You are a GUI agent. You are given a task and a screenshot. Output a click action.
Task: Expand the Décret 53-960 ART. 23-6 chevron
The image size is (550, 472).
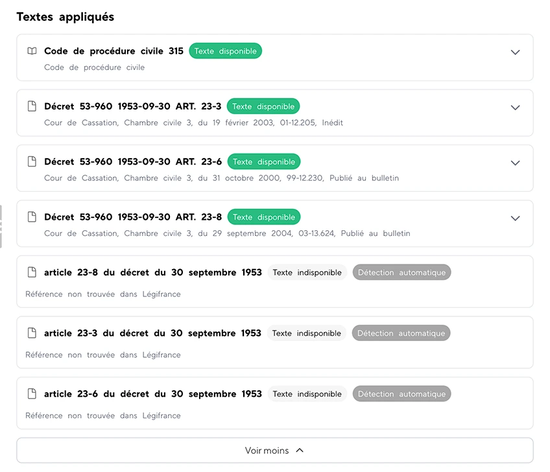(x=515, y=163)
